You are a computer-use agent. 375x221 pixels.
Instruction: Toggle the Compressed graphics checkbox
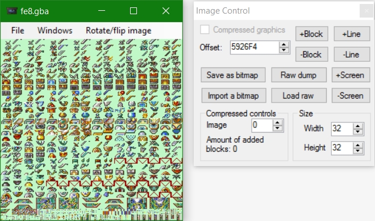point(205,30)
